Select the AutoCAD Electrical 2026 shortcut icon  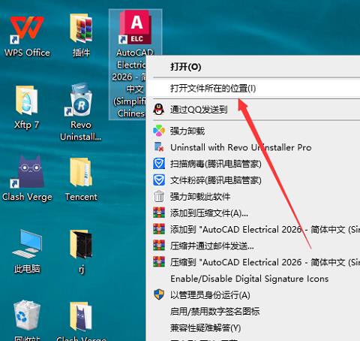coord(135,28)
